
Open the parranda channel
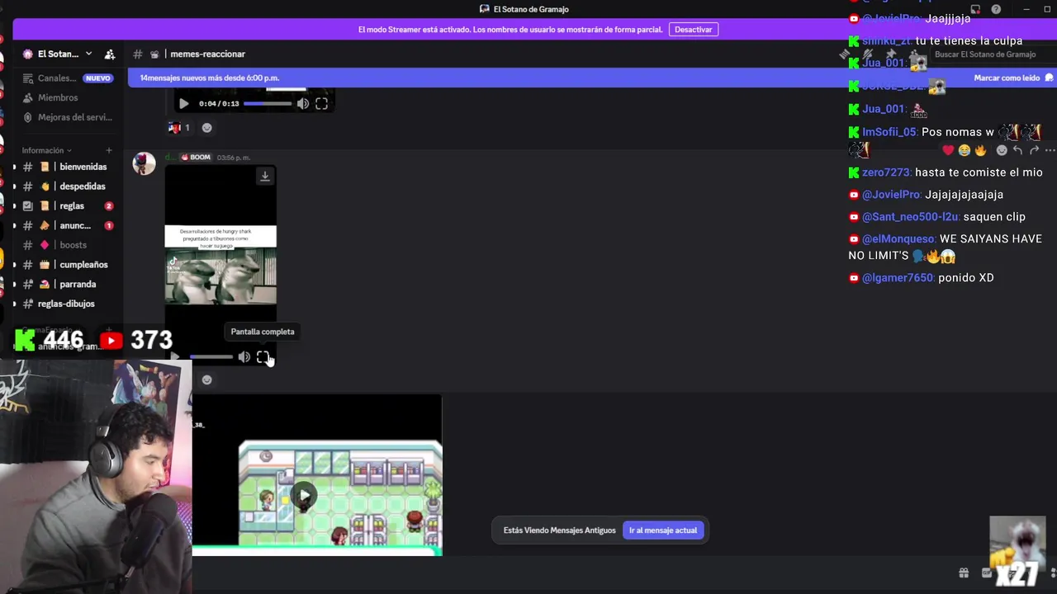68,284
